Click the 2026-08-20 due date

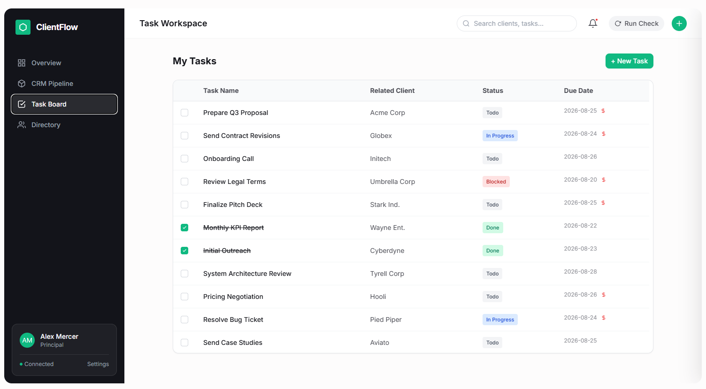click(580, 180)
